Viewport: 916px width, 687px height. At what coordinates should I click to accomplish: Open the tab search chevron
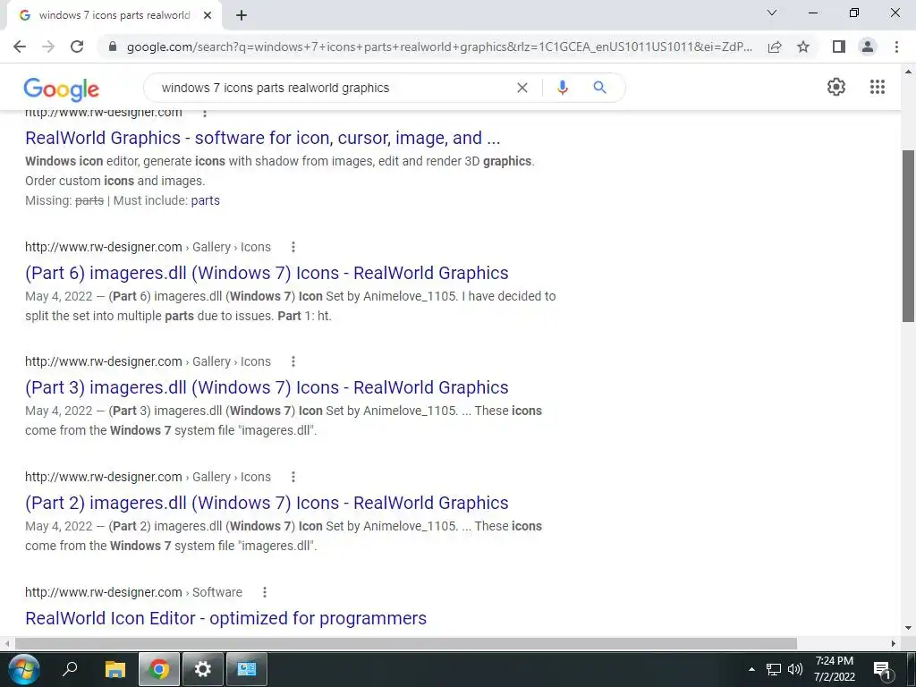tap(772, 13)
